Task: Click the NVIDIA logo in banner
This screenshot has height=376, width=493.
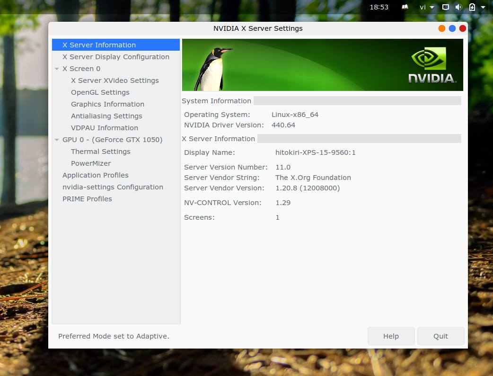Action: tap(431, 65)
